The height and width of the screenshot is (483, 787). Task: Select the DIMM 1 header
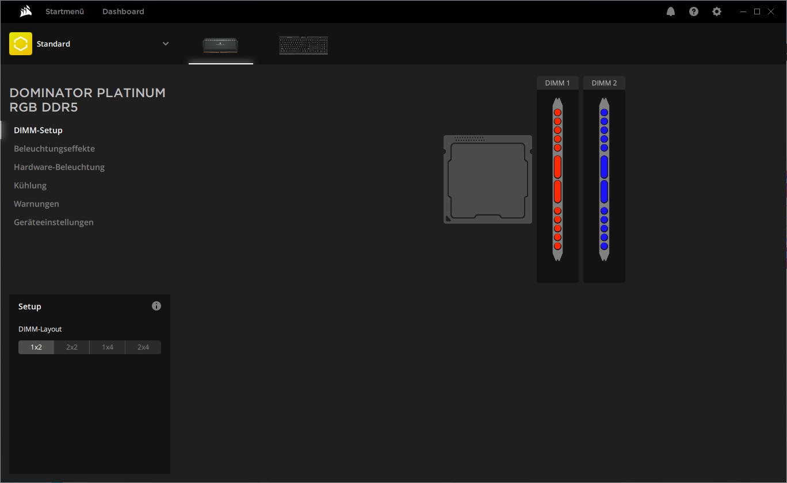(557, 83)
